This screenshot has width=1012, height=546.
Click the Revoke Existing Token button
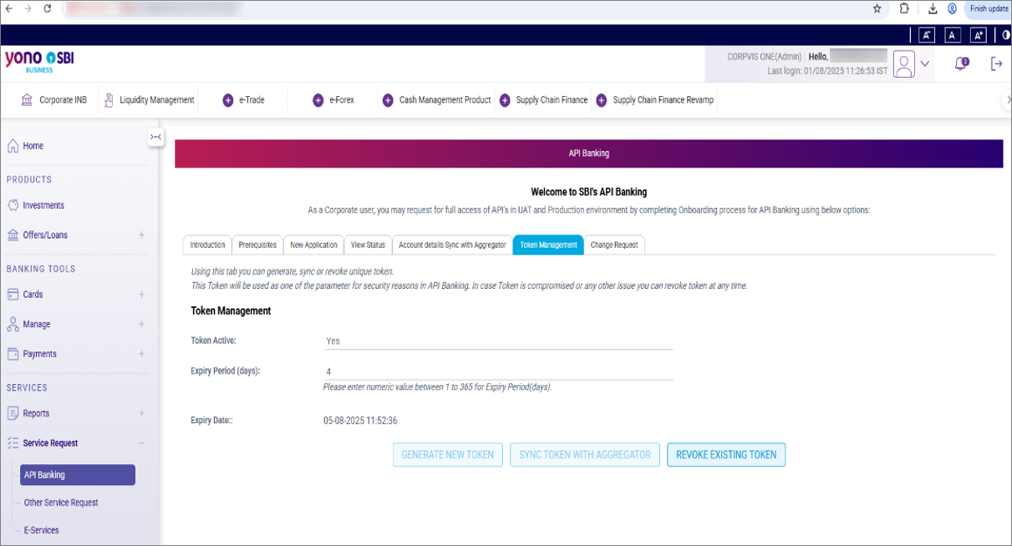click(726, 455)
